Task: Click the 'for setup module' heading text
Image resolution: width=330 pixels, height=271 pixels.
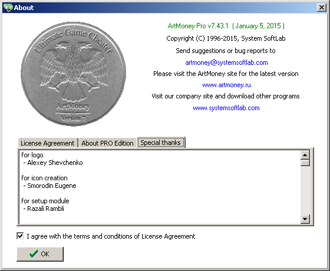Action: tap(45, 201)
